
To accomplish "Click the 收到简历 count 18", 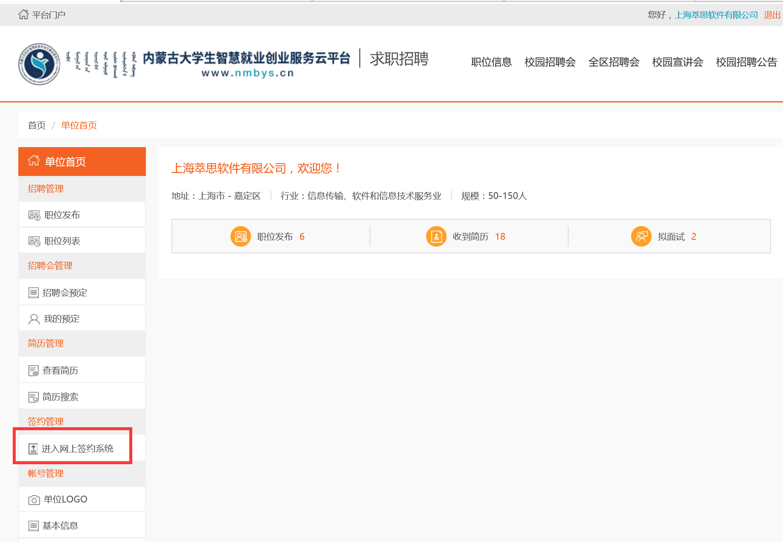I will (x=500, y=237).
